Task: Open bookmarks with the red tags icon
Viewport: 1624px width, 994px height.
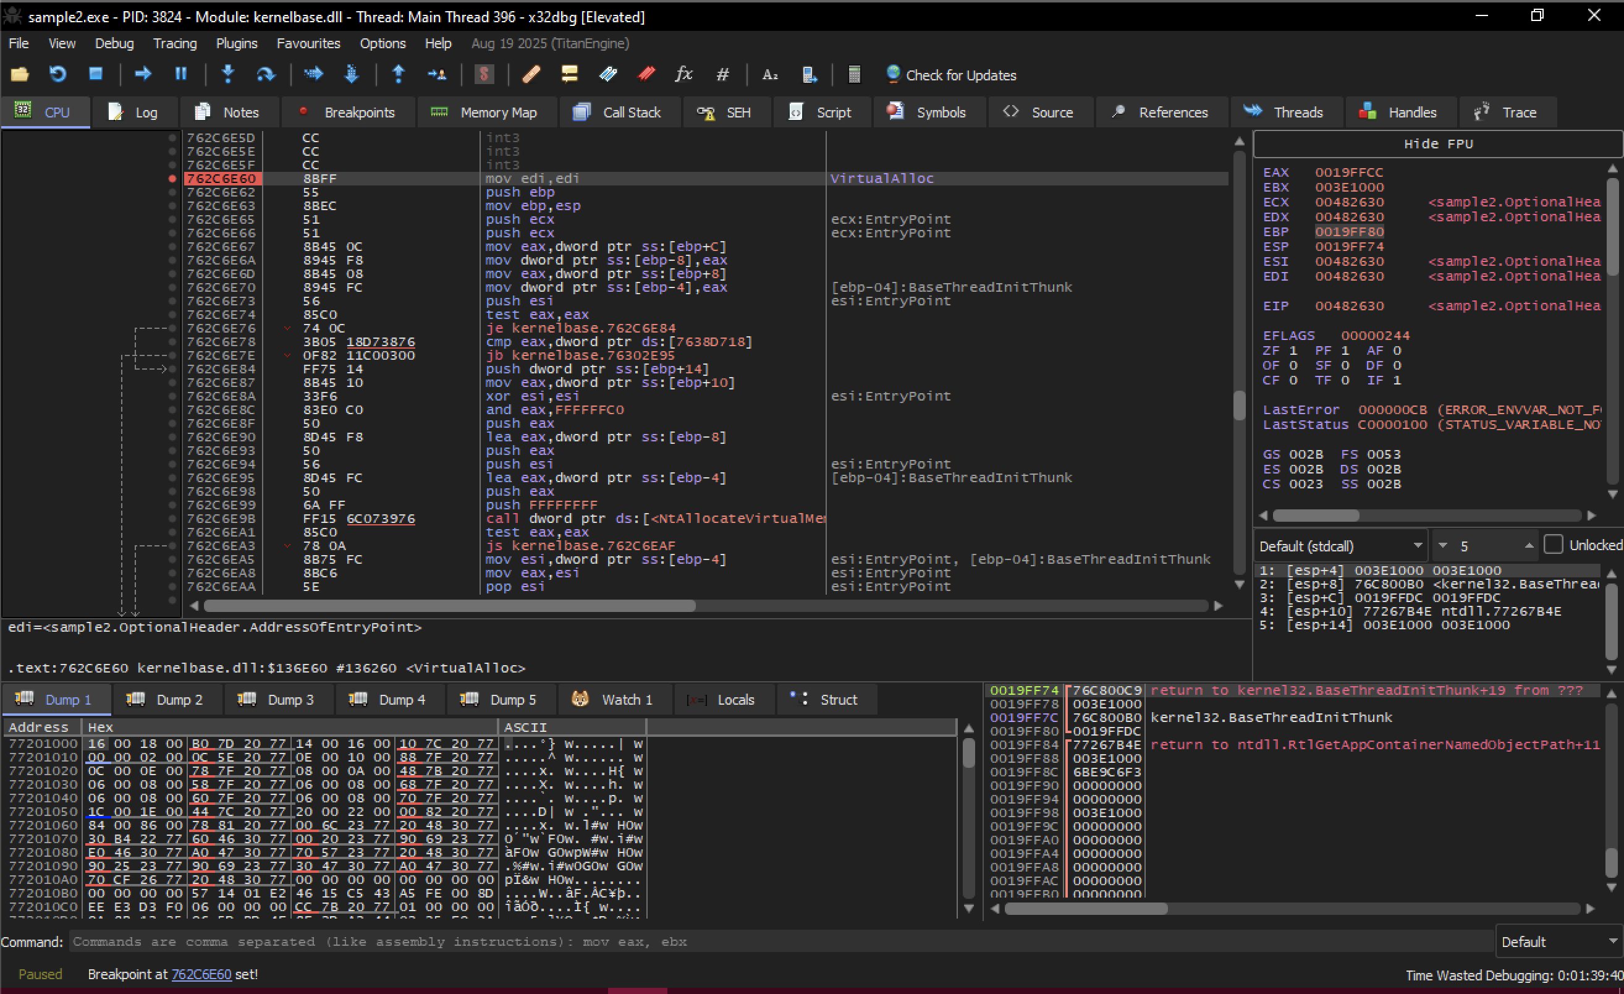Action: (x=646, y=74)
